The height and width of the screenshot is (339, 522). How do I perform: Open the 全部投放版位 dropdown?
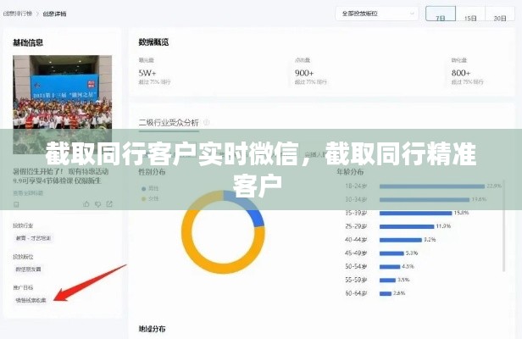[x=377, y=14]
